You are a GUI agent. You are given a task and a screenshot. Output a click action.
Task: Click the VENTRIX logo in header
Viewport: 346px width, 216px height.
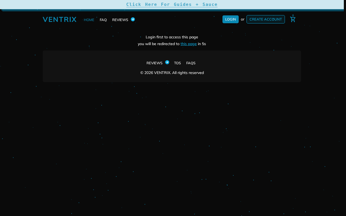pos(59,19)
